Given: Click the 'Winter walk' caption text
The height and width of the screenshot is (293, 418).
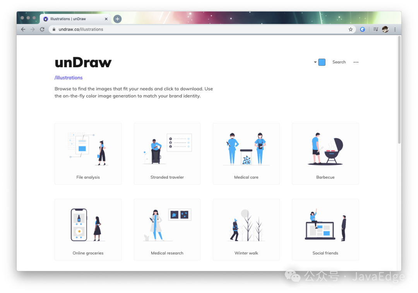Looking at the screenshot, I should click(x=246, y=253).
